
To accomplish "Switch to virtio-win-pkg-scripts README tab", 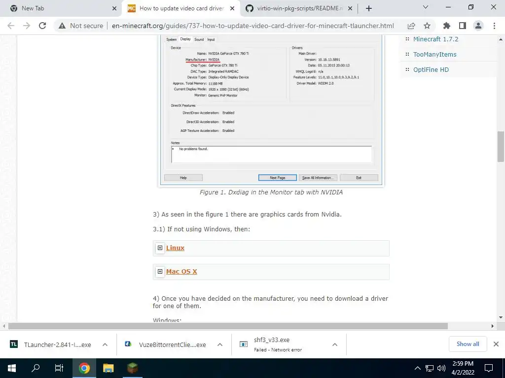I will [299, 8].
